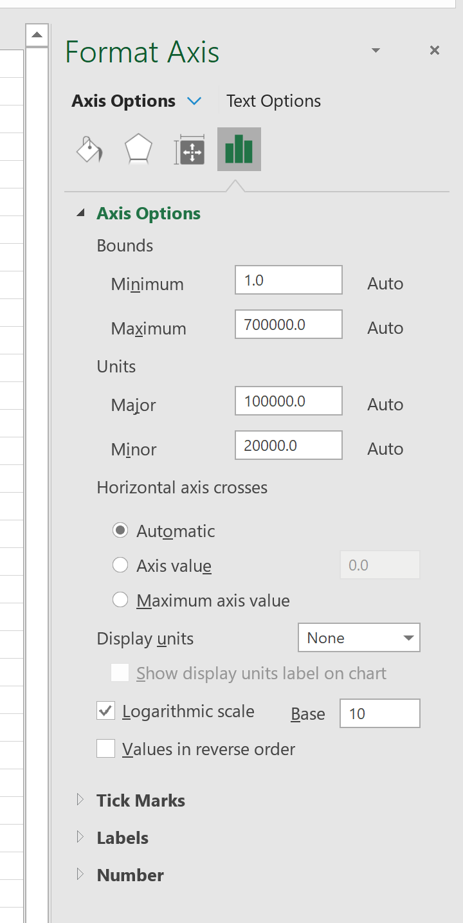Open the task pane options arrow
Viewport: 463px width, 923px height.
(x=376, y=50)
